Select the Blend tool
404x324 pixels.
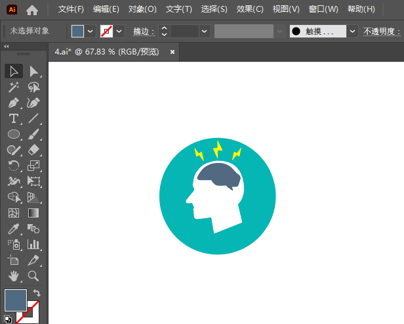tap(33, 229)
